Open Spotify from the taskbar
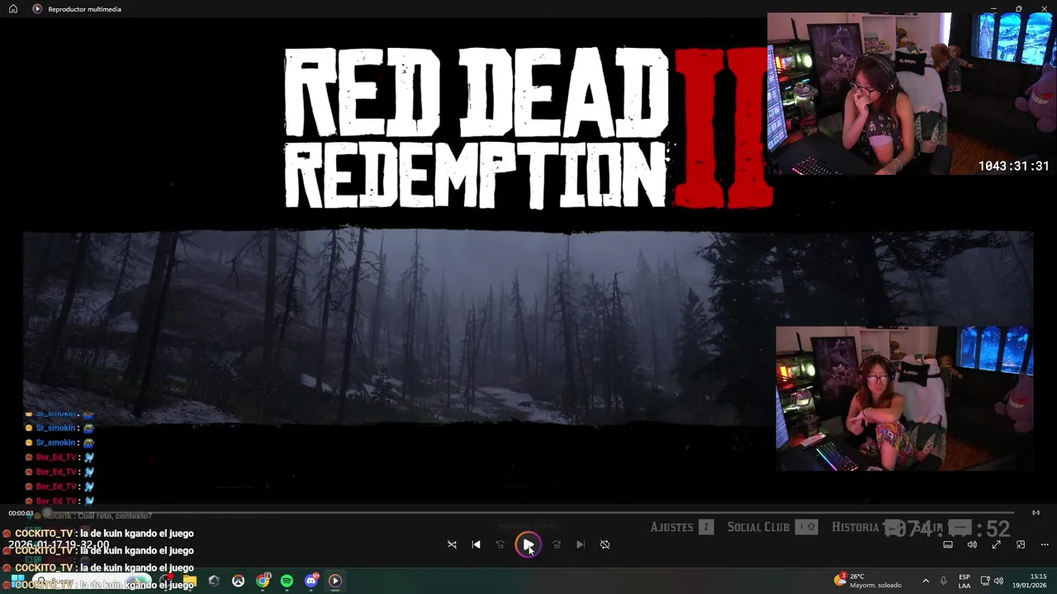Screen dimensions: 1057x594 pos(287,581)
